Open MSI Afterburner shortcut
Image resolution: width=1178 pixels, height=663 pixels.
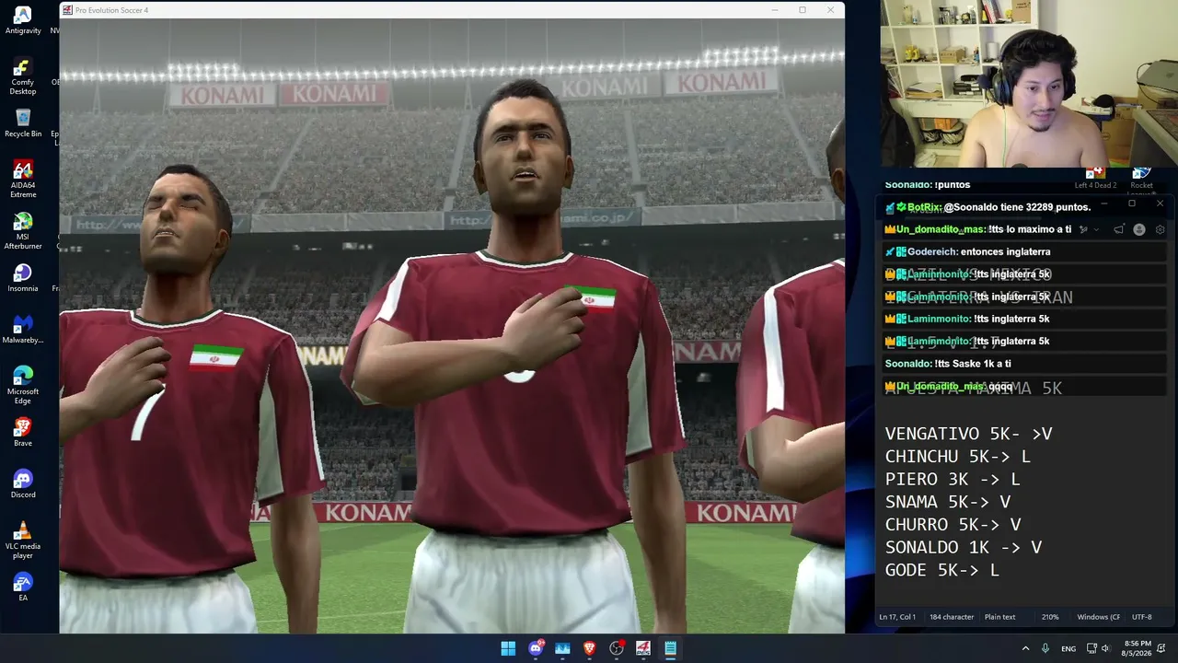[23, 231]
